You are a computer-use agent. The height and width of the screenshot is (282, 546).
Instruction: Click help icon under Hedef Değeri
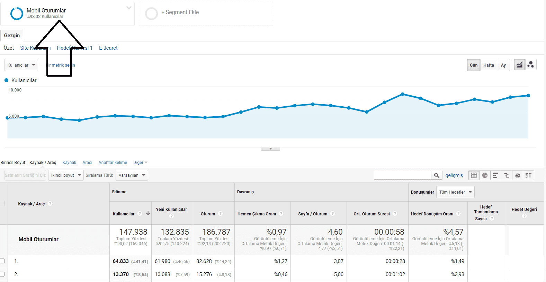tap(524, 216)
